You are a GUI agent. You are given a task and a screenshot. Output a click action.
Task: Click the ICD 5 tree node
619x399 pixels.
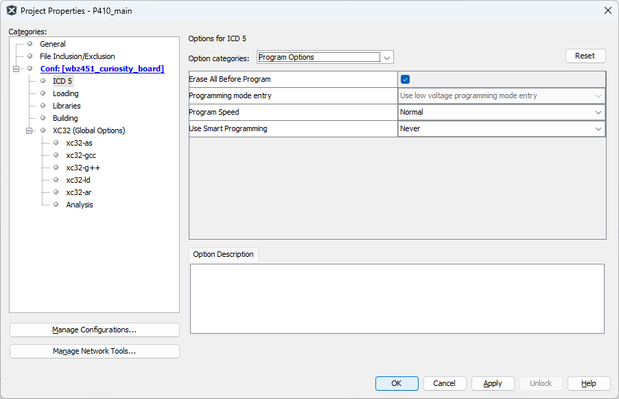pos(62,81)
